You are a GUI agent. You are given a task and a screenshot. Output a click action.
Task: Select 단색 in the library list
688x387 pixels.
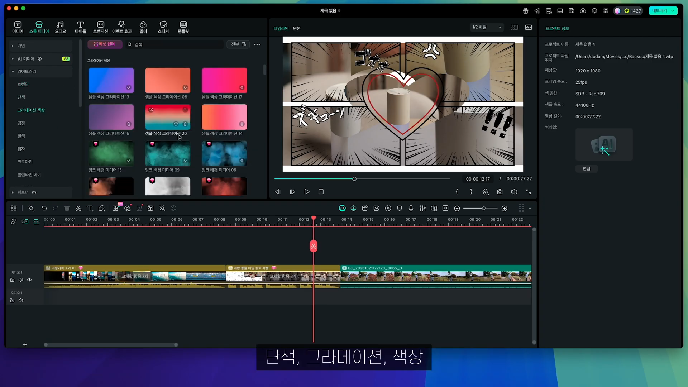[21, 97]
